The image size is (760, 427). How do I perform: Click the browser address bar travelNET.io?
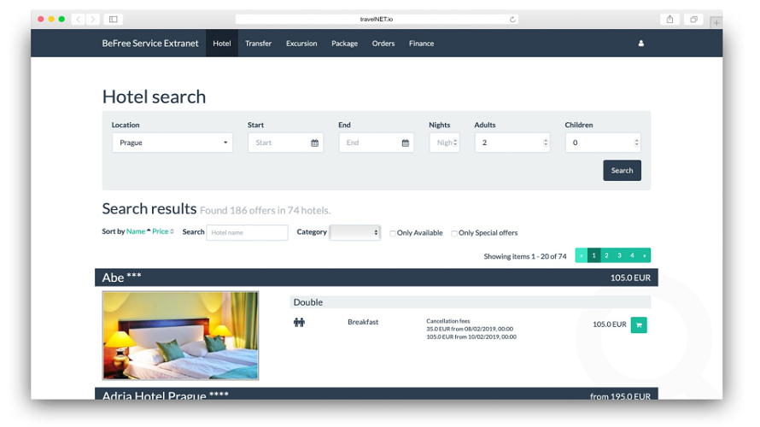tap(377, 20)
